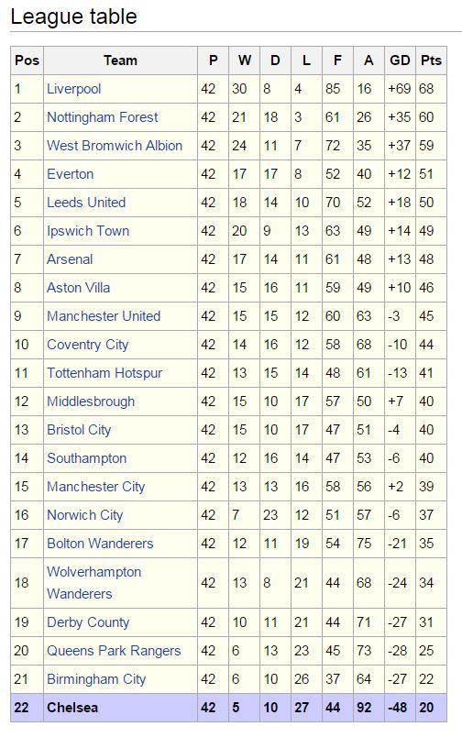Click the West Bromwich Albion link

(x=115, y=145)
